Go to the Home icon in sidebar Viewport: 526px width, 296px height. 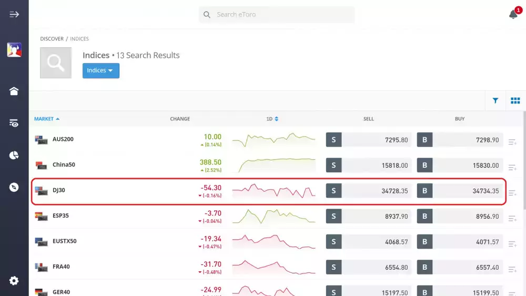tap(14, 91)
